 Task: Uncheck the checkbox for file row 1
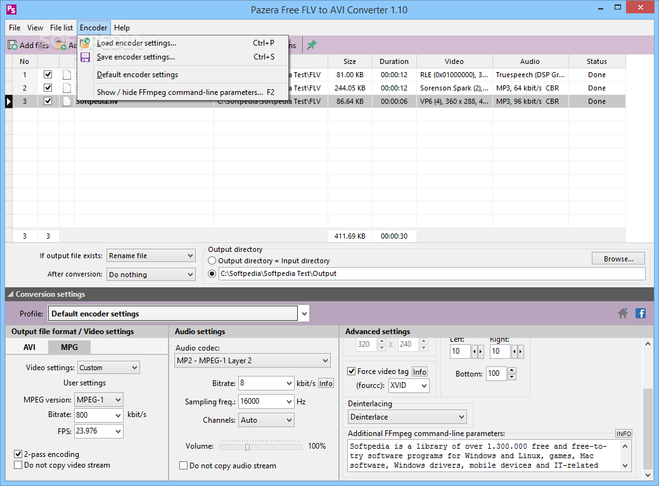point(48,74)
